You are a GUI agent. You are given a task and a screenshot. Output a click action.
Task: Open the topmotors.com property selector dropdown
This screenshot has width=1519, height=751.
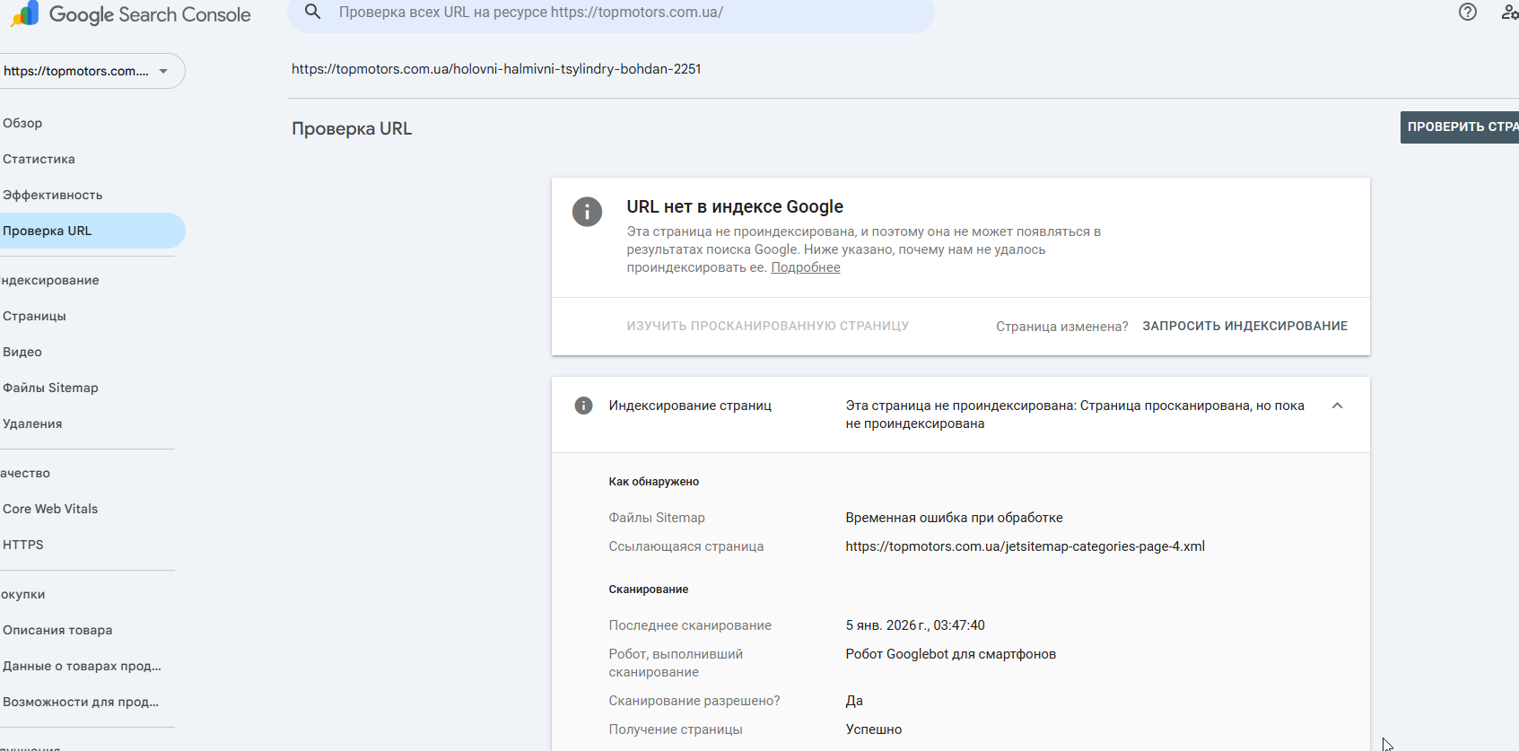tap(91, 71)
